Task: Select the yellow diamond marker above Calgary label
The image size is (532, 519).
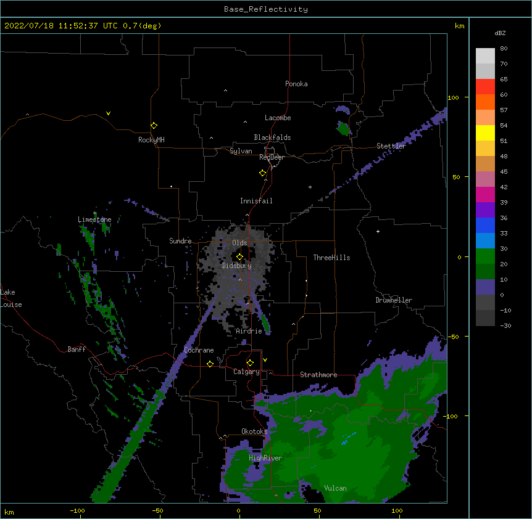Action: click(250, 363)
